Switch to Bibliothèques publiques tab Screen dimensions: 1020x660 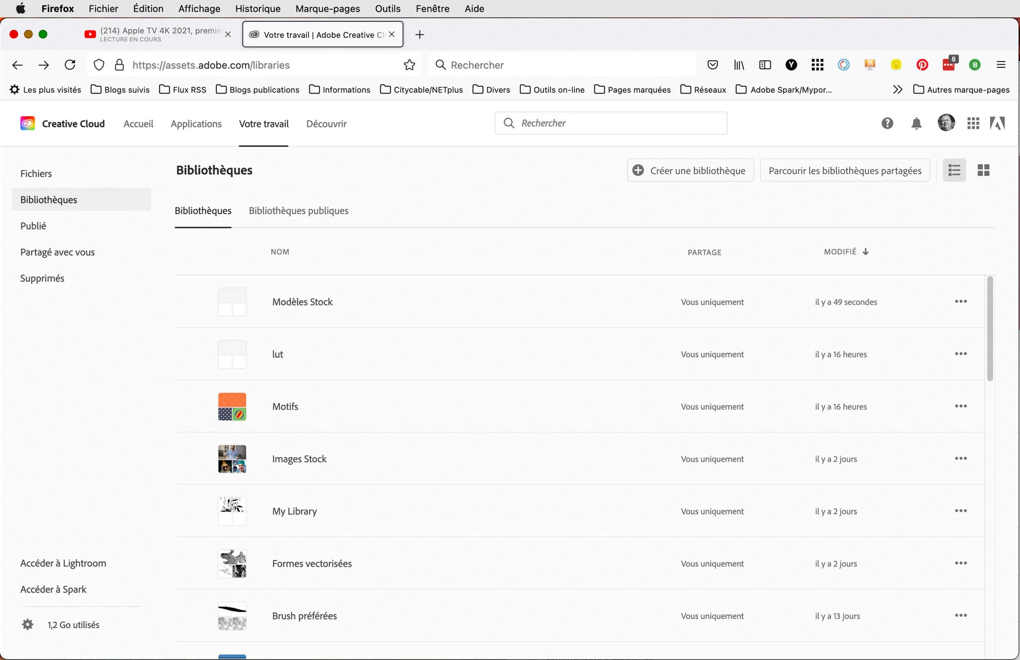298,211
